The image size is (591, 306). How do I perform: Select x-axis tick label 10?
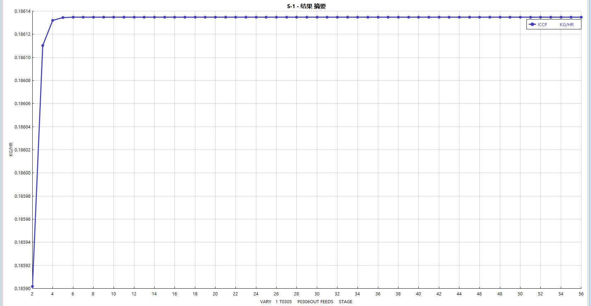tap(113, 294)
